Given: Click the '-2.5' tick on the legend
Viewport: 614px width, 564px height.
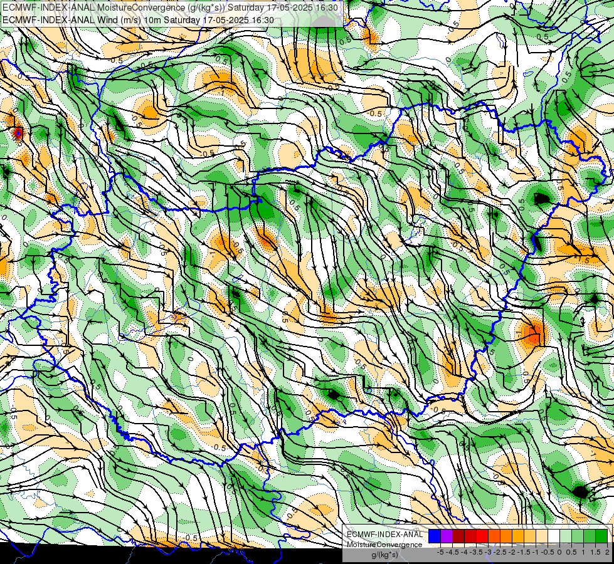Looking at the screenshot, I should (x=500, y=552).
